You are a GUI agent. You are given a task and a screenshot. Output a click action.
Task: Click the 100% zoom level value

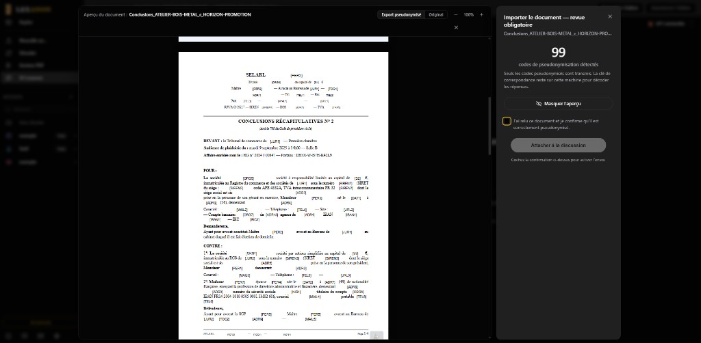(468, 15)
